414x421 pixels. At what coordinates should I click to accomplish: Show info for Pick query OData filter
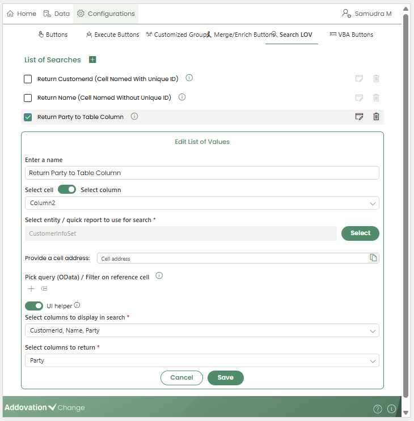click(x=159, y=276)
